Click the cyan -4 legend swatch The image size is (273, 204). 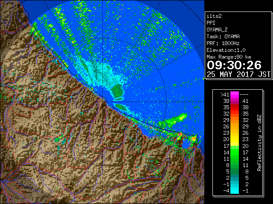(235, 191)
